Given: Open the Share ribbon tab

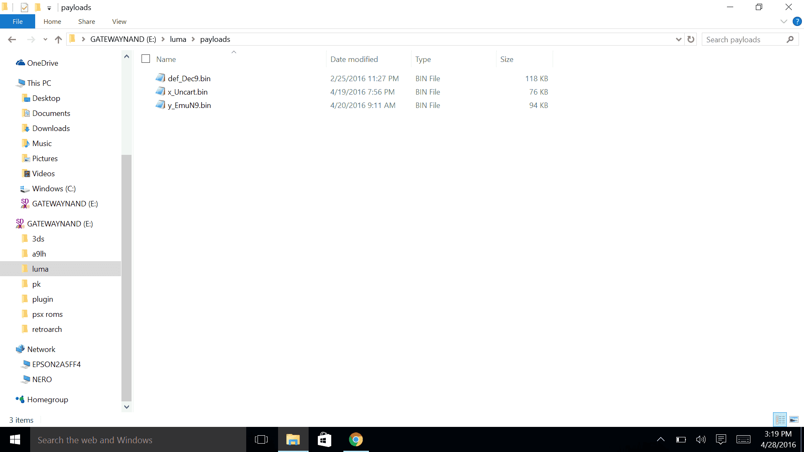Looking at the screenshot, I should tap(86, 21).
